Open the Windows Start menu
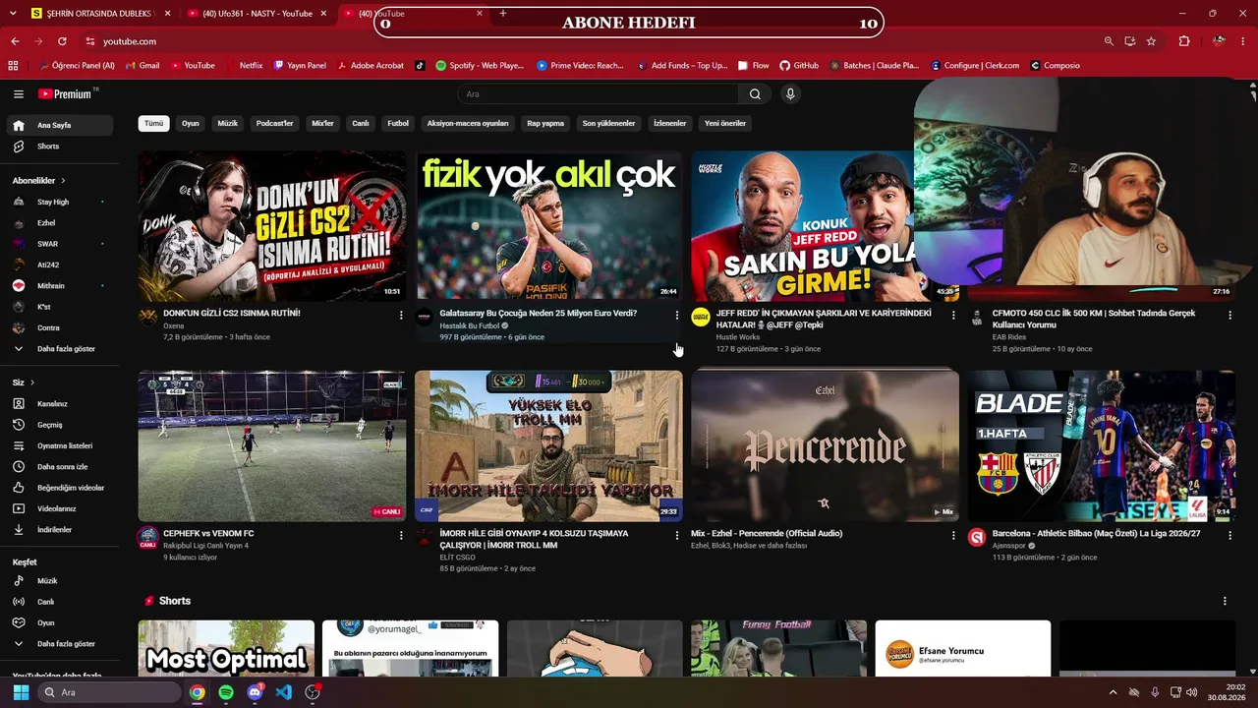 pos(21,692)
